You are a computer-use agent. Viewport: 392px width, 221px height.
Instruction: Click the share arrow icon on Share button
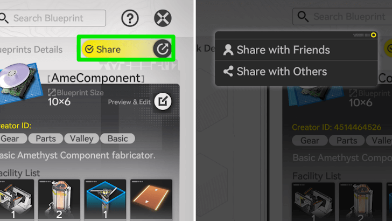coord(162,49)
